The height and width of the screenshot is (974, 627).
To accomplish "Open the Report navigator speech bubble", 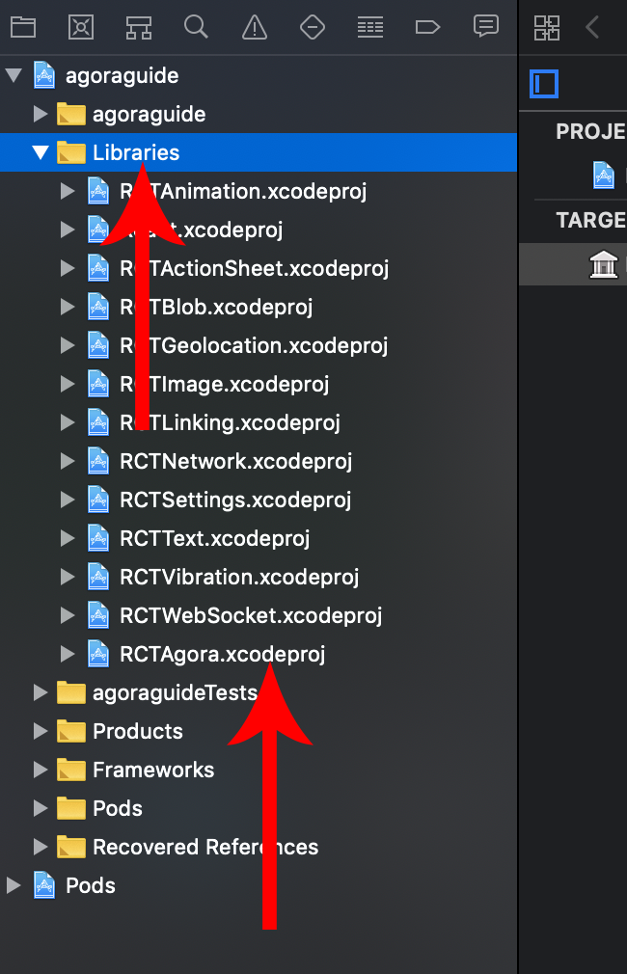I will 486,27.
